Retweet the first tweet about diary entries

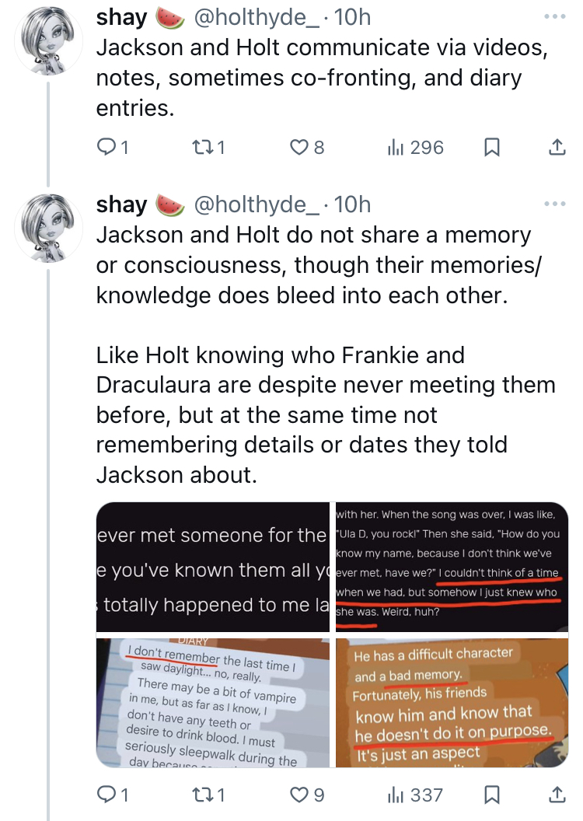(209, 147)
